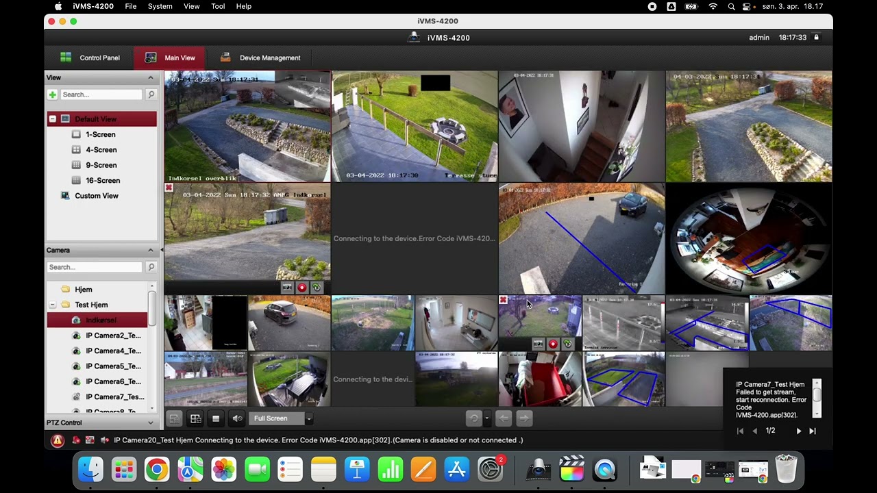
Task: Toggle the audio mute speaker icon
Action: (x=237, y=418)
